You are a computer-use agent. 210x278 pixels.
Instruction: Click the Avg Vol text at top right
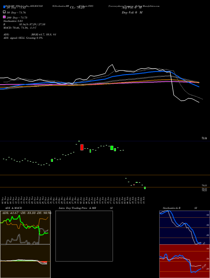coord(132,8)
